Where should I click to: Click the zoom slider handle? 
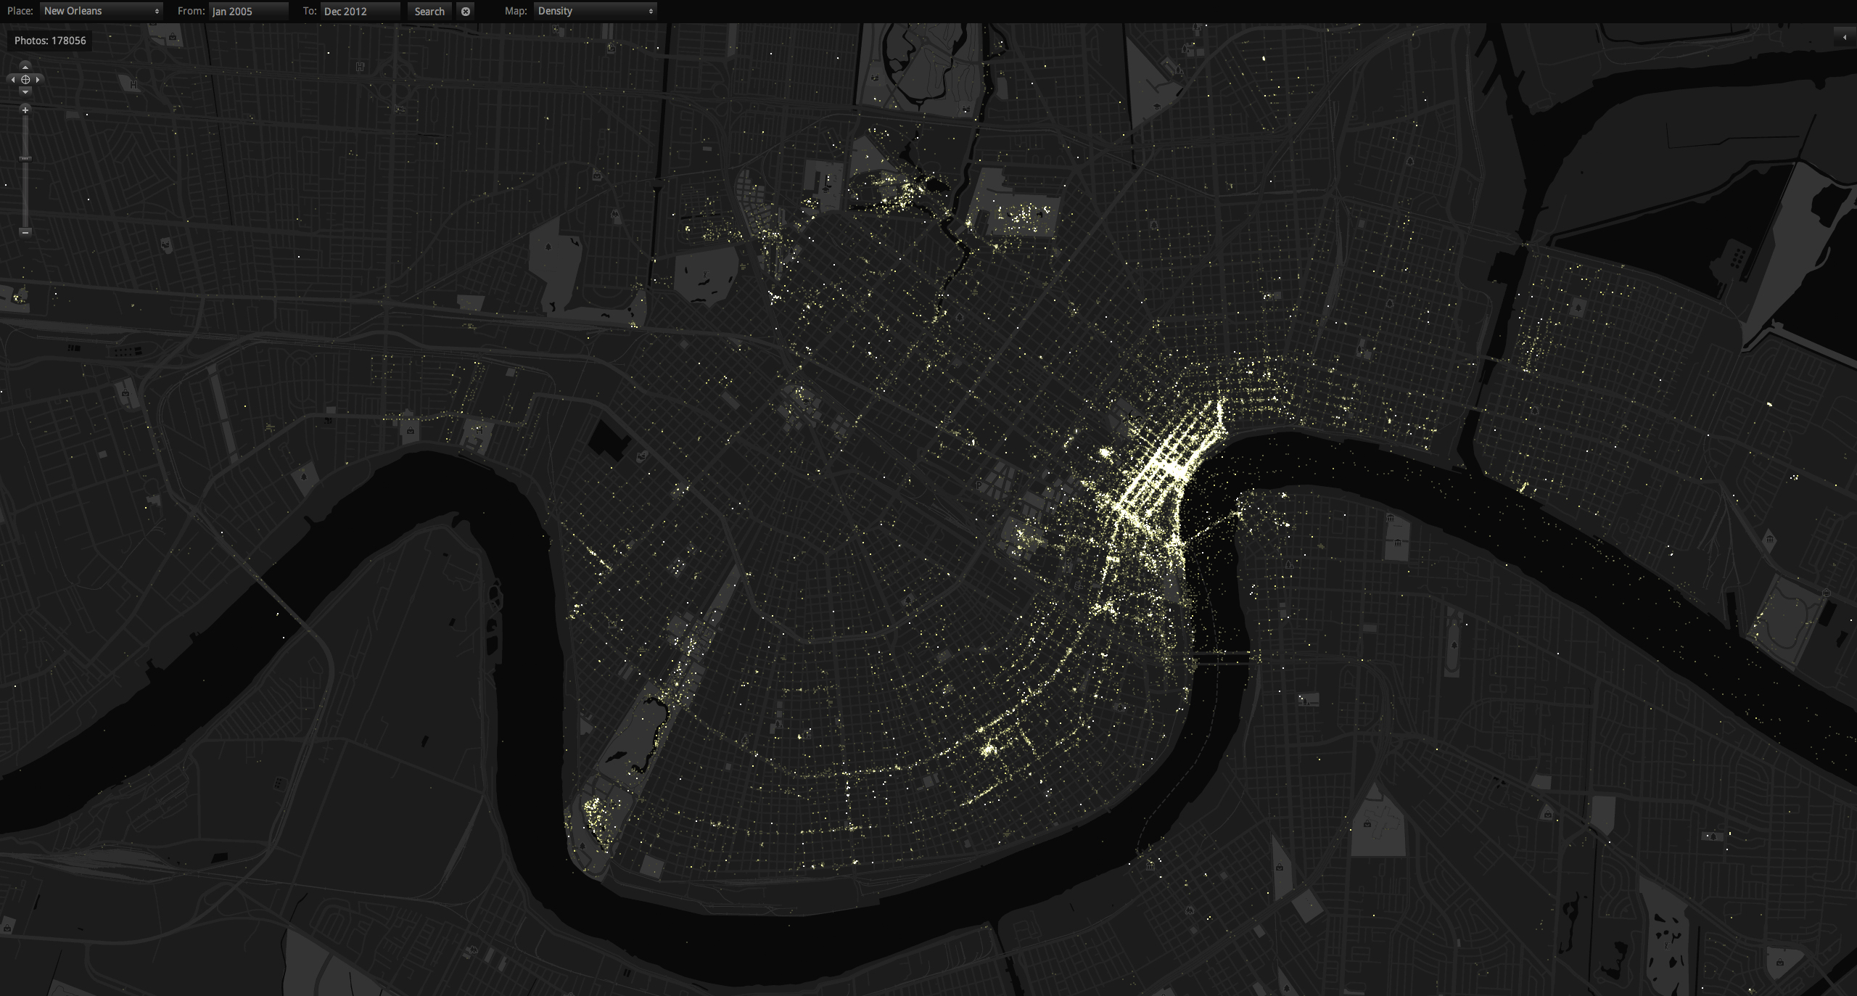click(25, 158)
